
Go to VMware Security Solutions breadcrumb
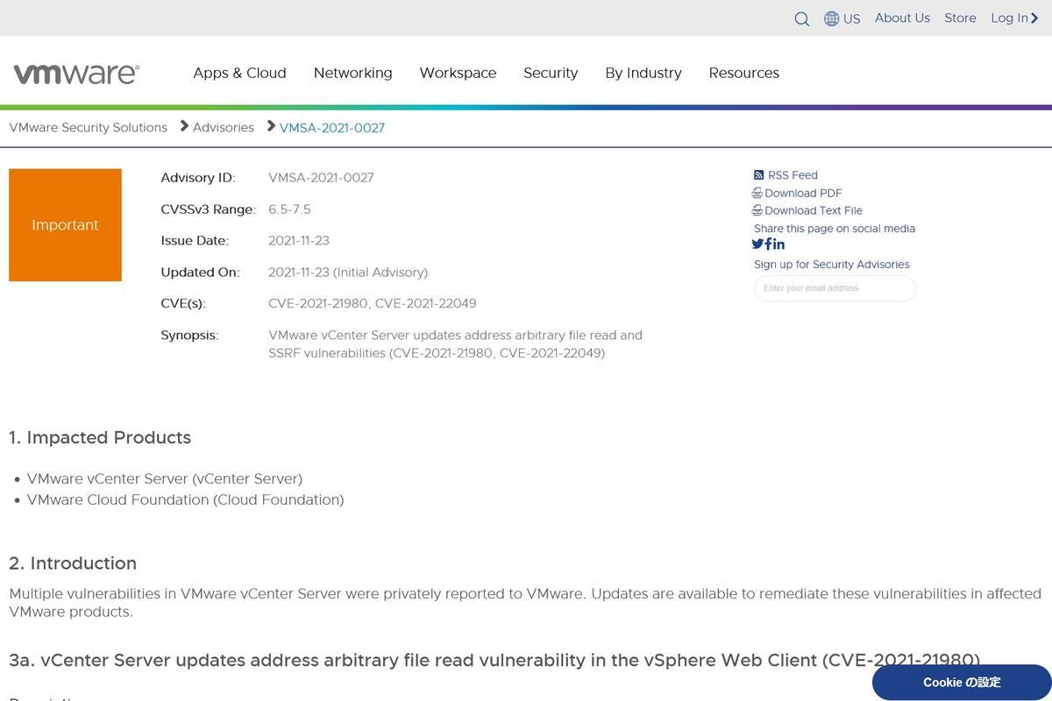pyautogui.click(x=88, y=127)
